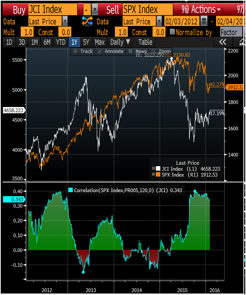Open Buy side Last Price dropdown

tap(65, 21)
